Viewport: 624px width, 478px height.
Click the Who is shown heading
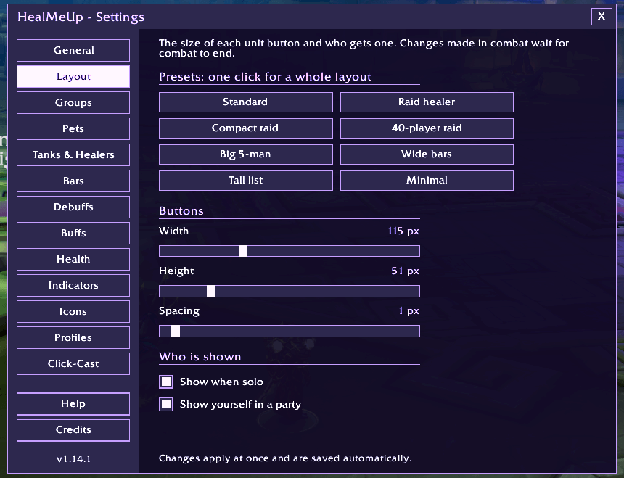tap(200, 357)
